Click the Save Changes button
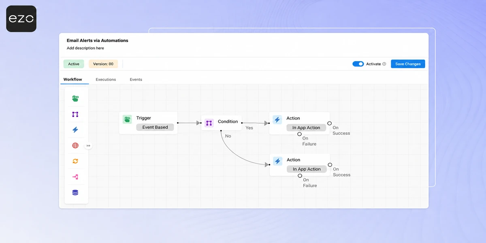Viewport: 486px width, 243px height. pos(408,64)
